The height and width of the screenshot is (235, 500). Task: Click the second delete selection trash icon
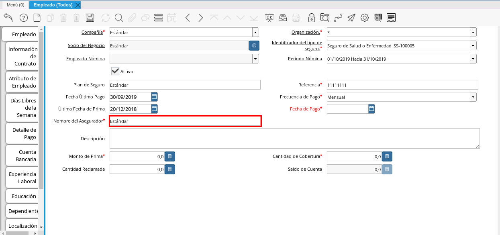pyautogui.click(x=77, y=18)
